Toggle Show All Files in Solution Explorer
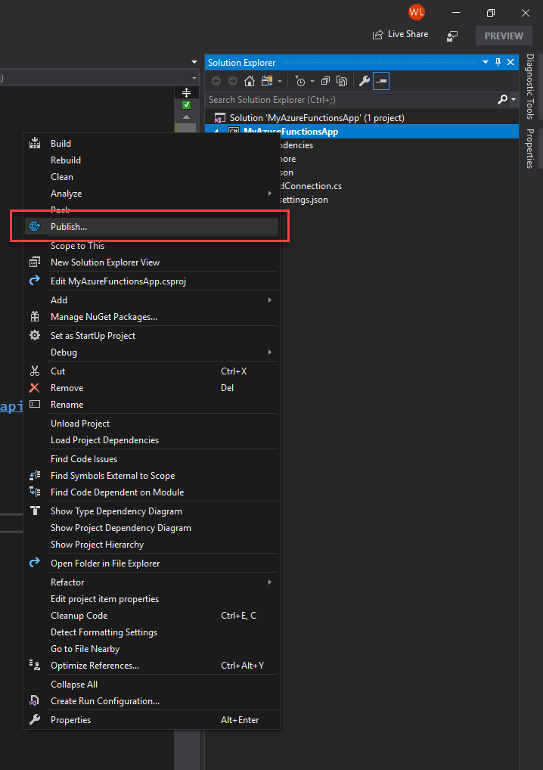 coord(342,81)
